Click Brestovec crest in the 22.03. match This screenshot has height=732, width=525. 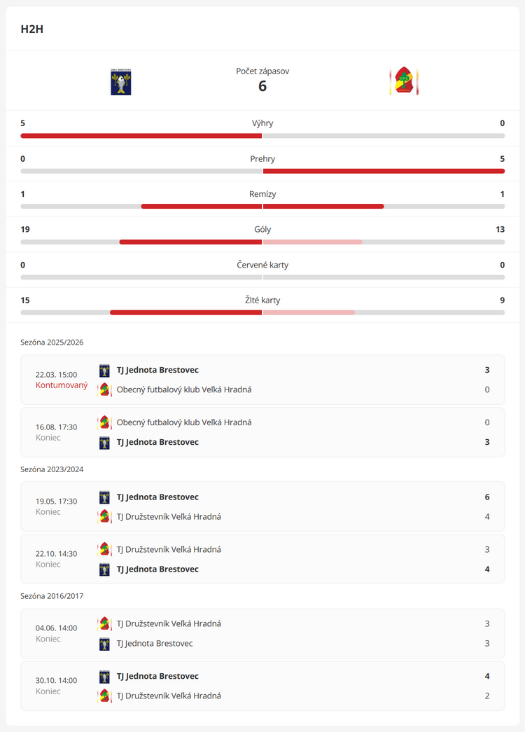pos(104,370)
